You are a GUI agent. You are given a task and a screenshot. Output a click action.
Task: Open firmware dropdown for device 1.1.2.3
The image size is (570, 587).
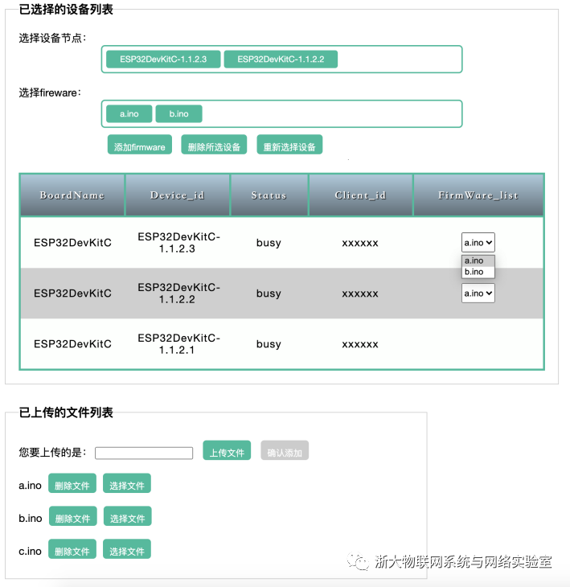tap(478, 243)
